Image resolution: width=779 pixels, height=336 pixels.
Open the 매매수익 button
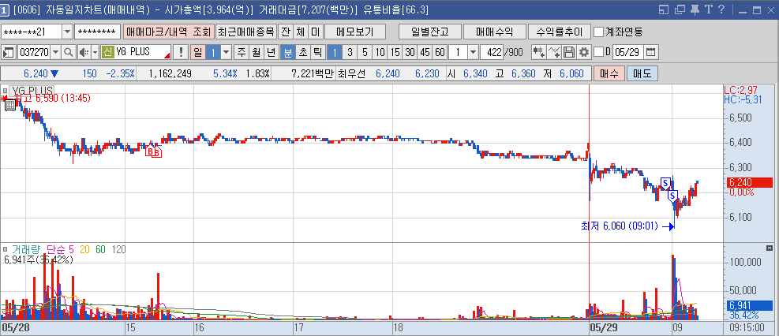(494, 32)
